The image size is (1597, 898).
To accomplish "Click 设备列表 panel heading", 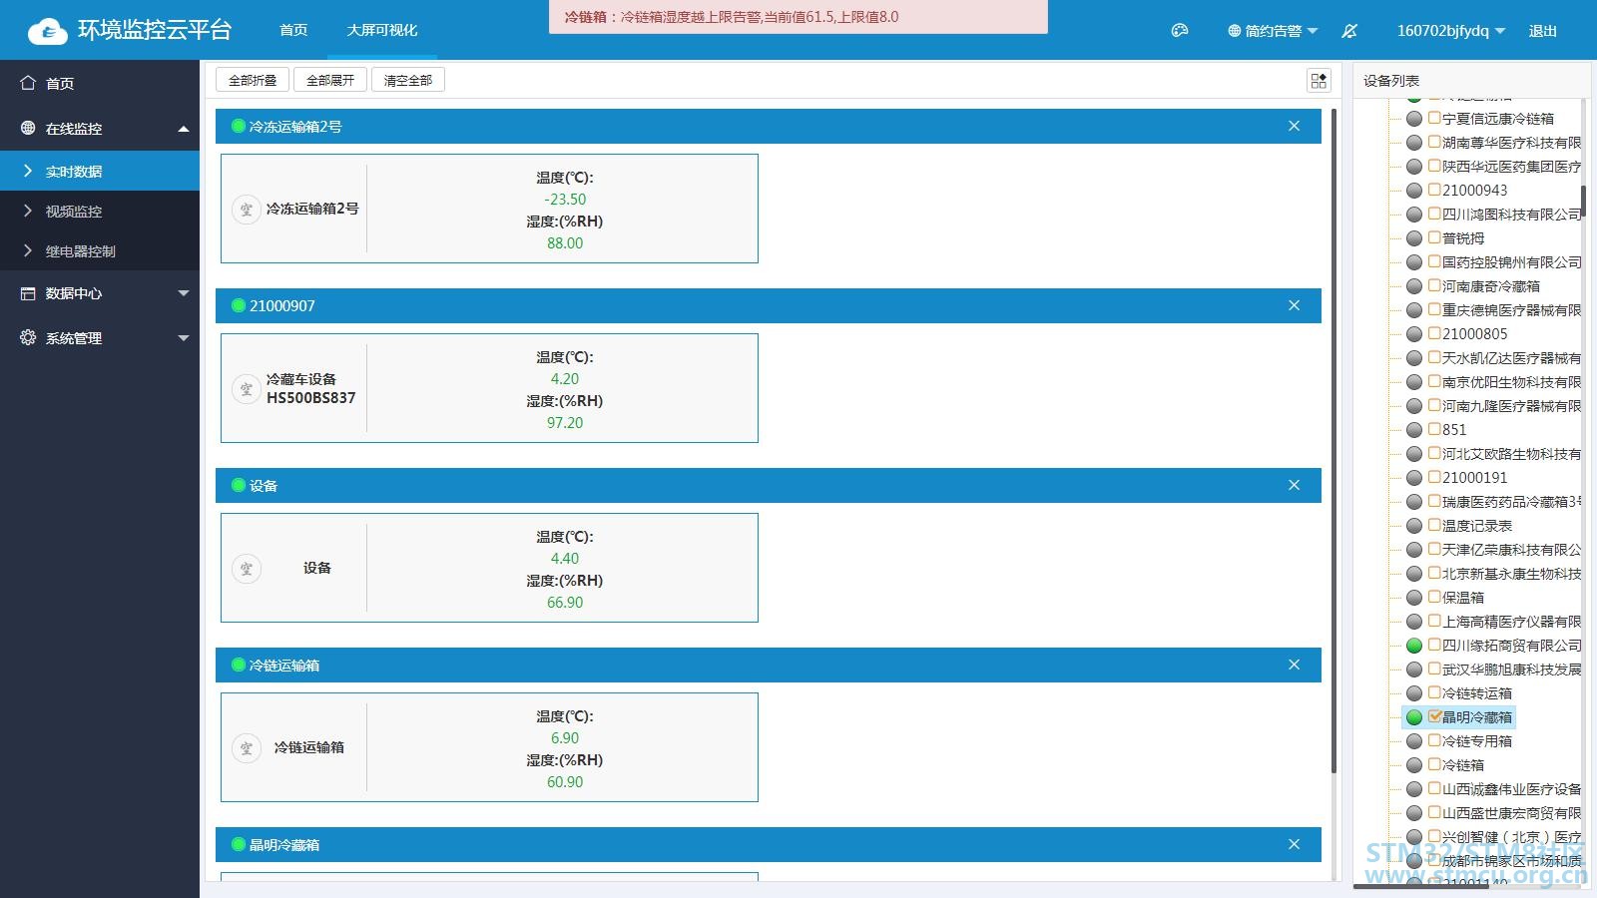I will 1391,81.
